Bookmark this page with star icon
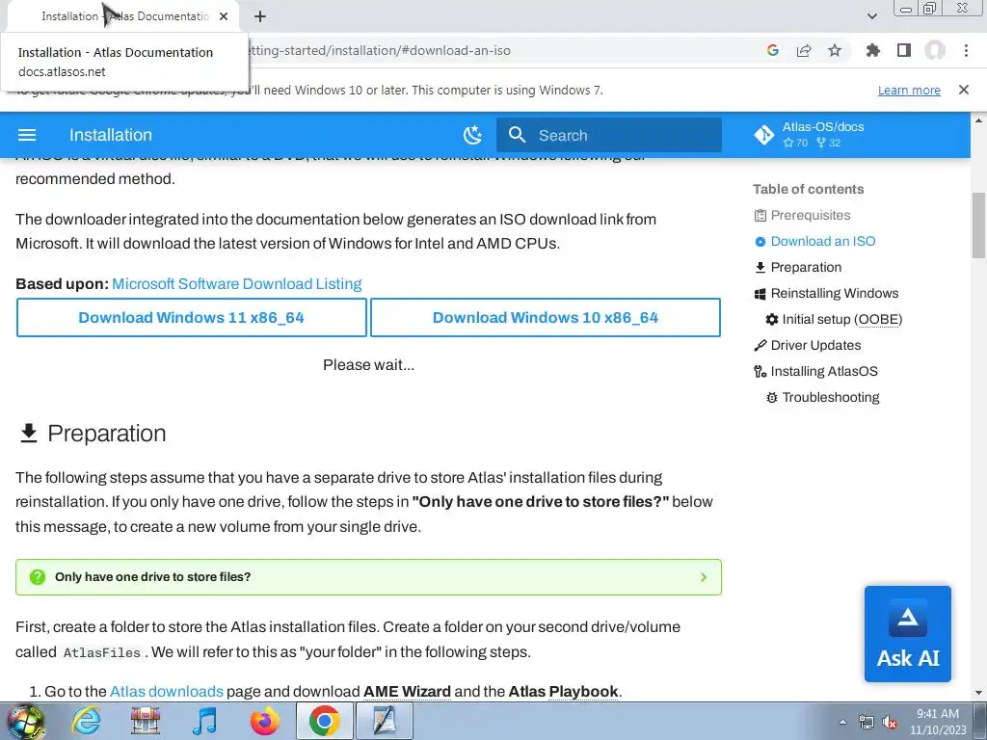 pos(835,50)
